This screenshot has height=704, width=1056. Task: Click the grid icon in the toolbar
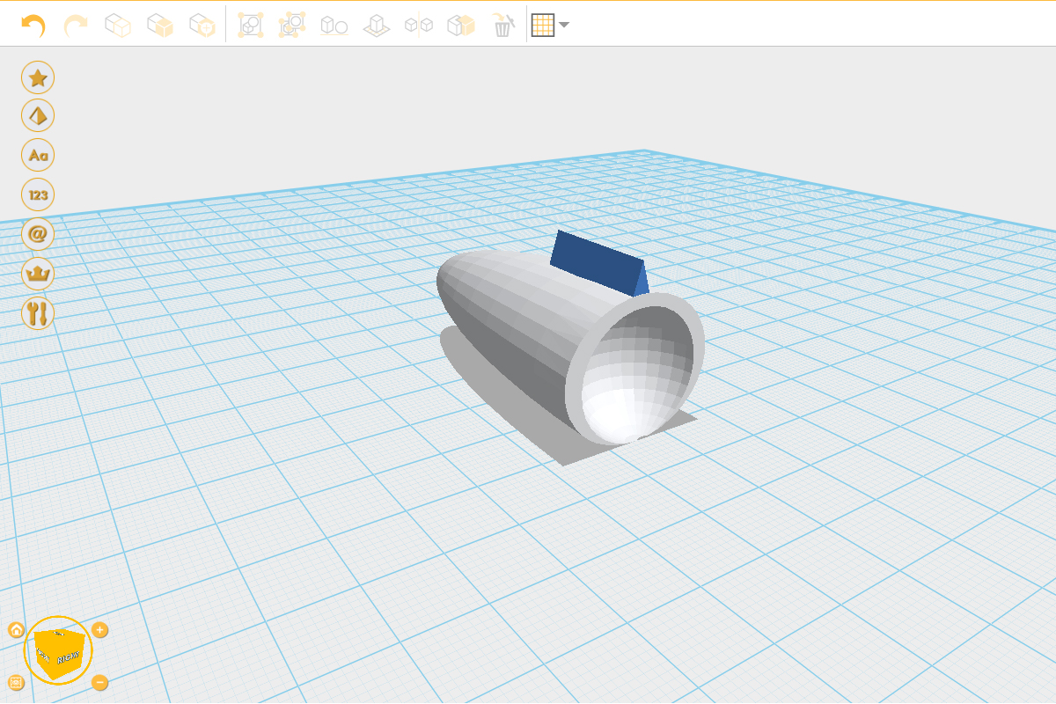click(x=542, y=26)
